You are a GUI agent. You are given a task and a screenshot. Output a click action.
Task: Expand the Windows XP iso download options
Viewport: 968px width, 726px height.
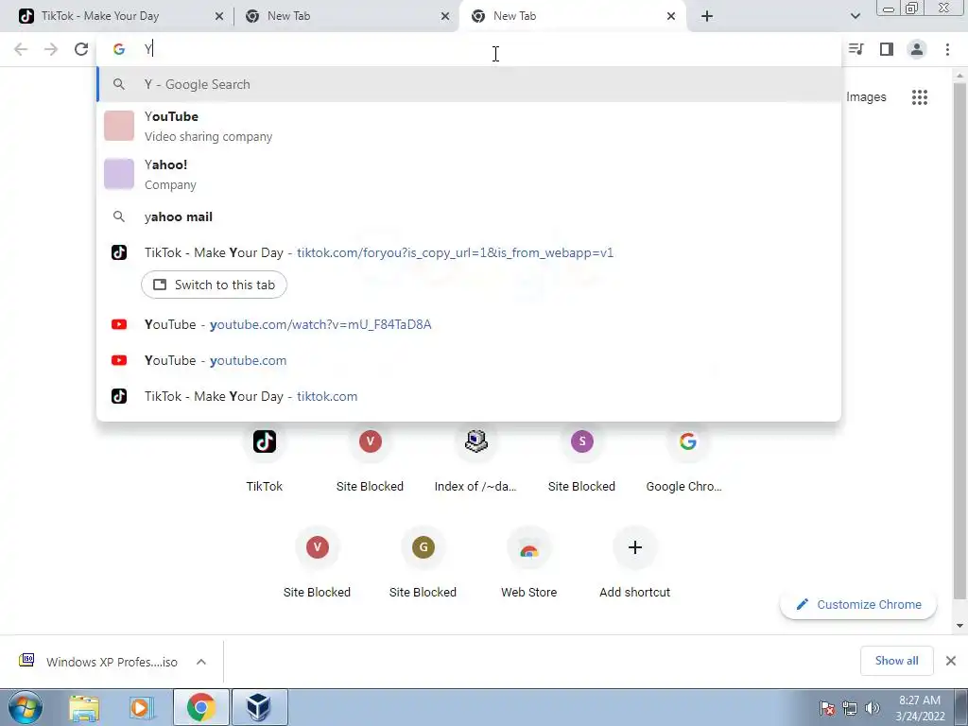(x=201, y=662)
